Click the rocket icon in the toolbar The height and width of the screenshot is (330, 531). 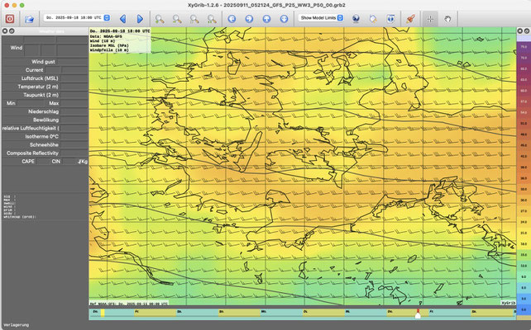(409, 17)
